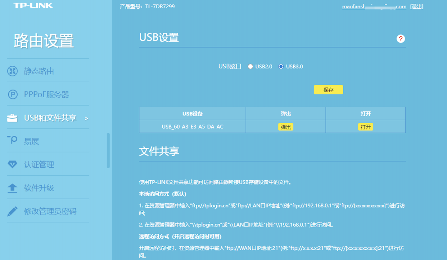Click the yellow 打开 button for the USB device
This screenshot has width=447, height=260.
(x=366, y=127)
